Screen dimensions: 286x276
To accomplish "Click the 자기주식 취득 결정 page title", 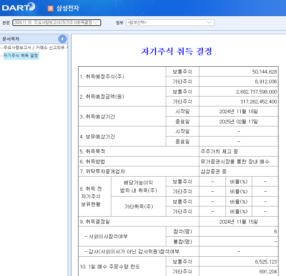I will pyautogui.click(x=176, y=51).
